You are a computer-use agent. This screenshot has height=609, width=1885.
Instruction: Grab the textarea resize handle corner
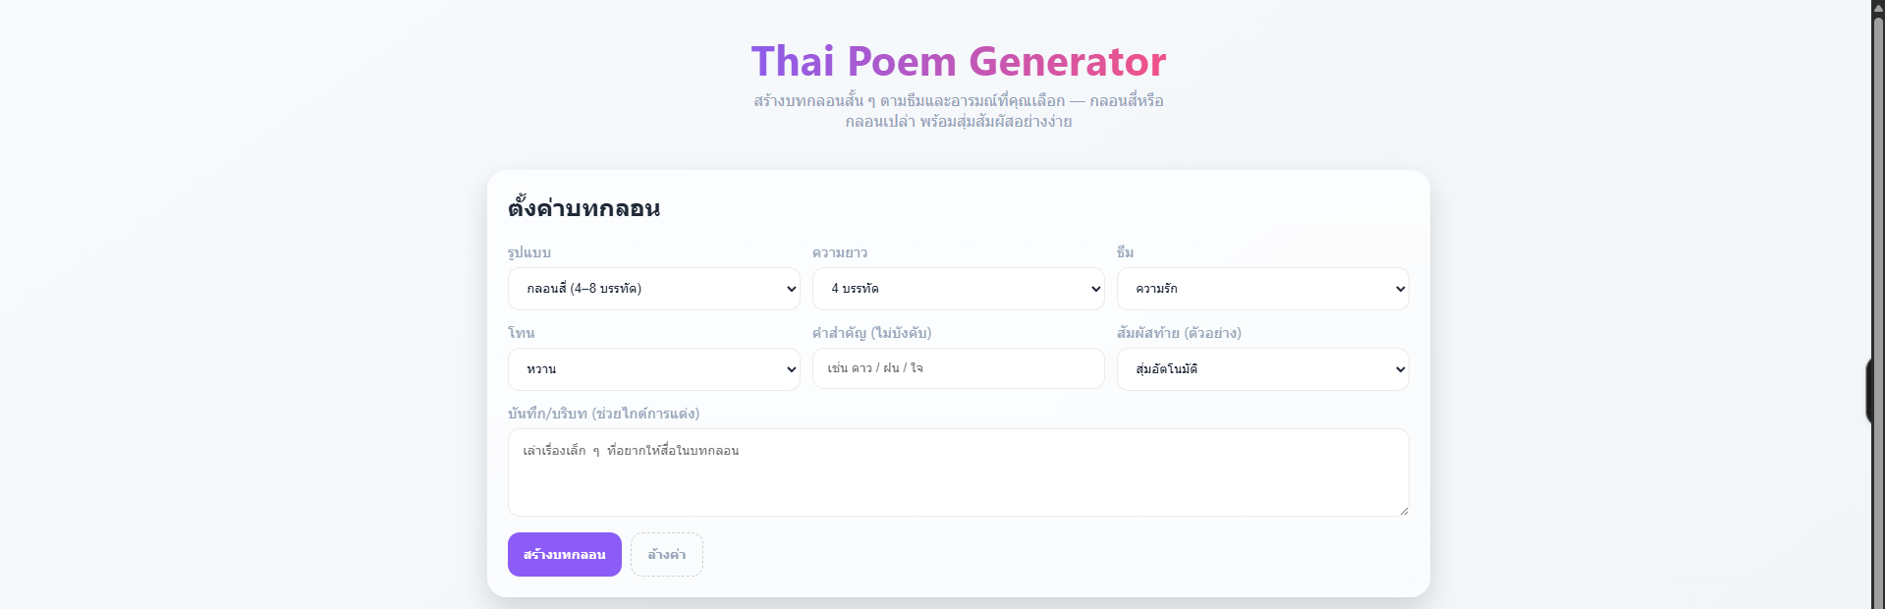pyautogui.click(x=1404, y=511)
